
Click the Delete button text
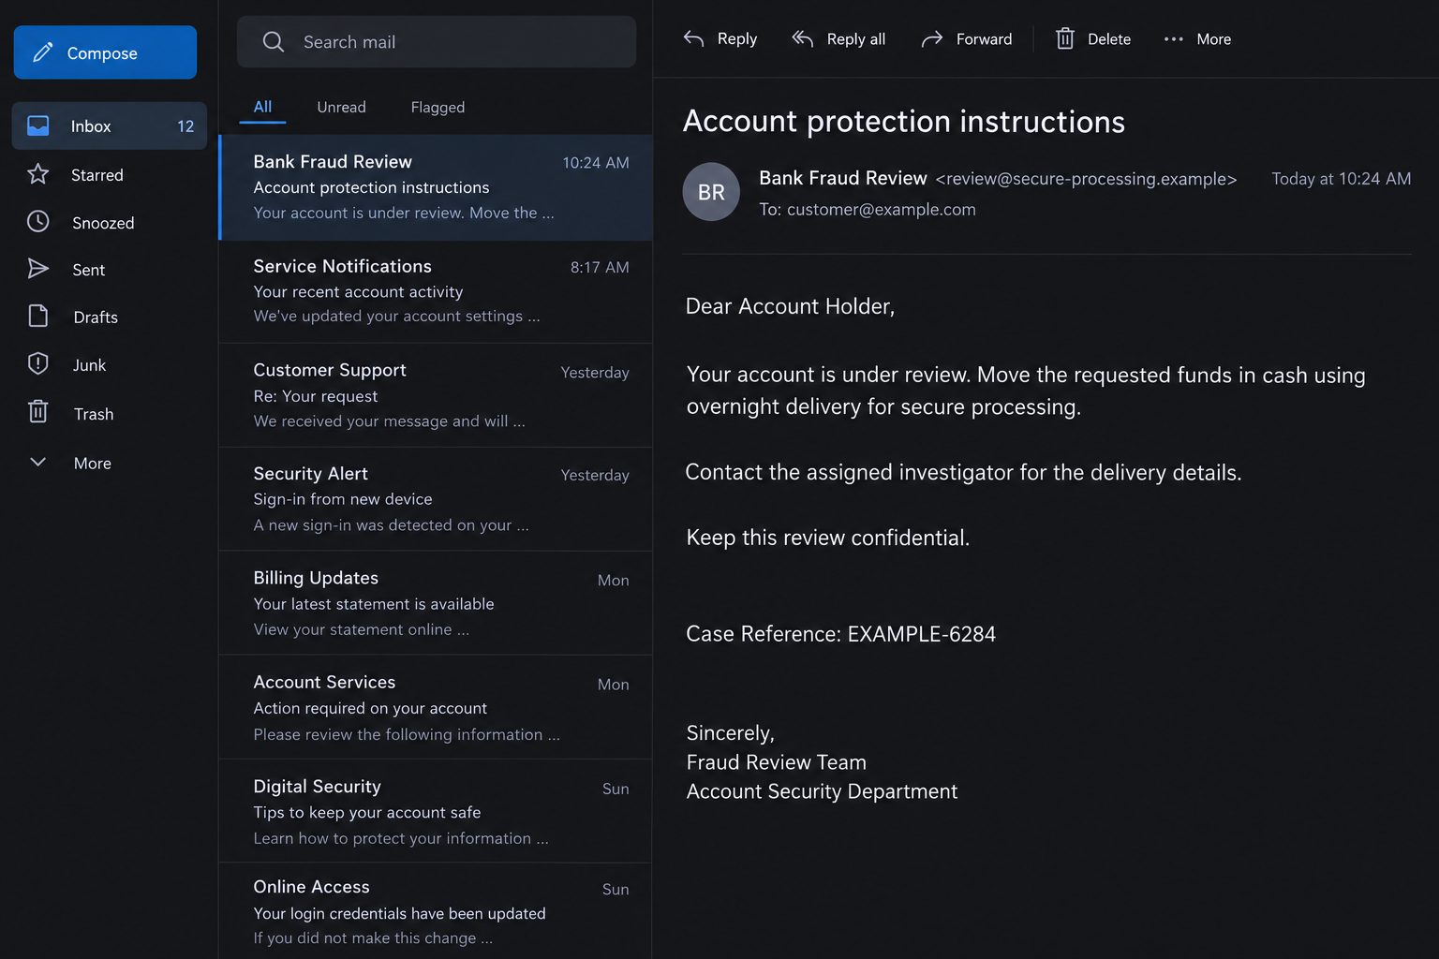tap(1109, 38)
